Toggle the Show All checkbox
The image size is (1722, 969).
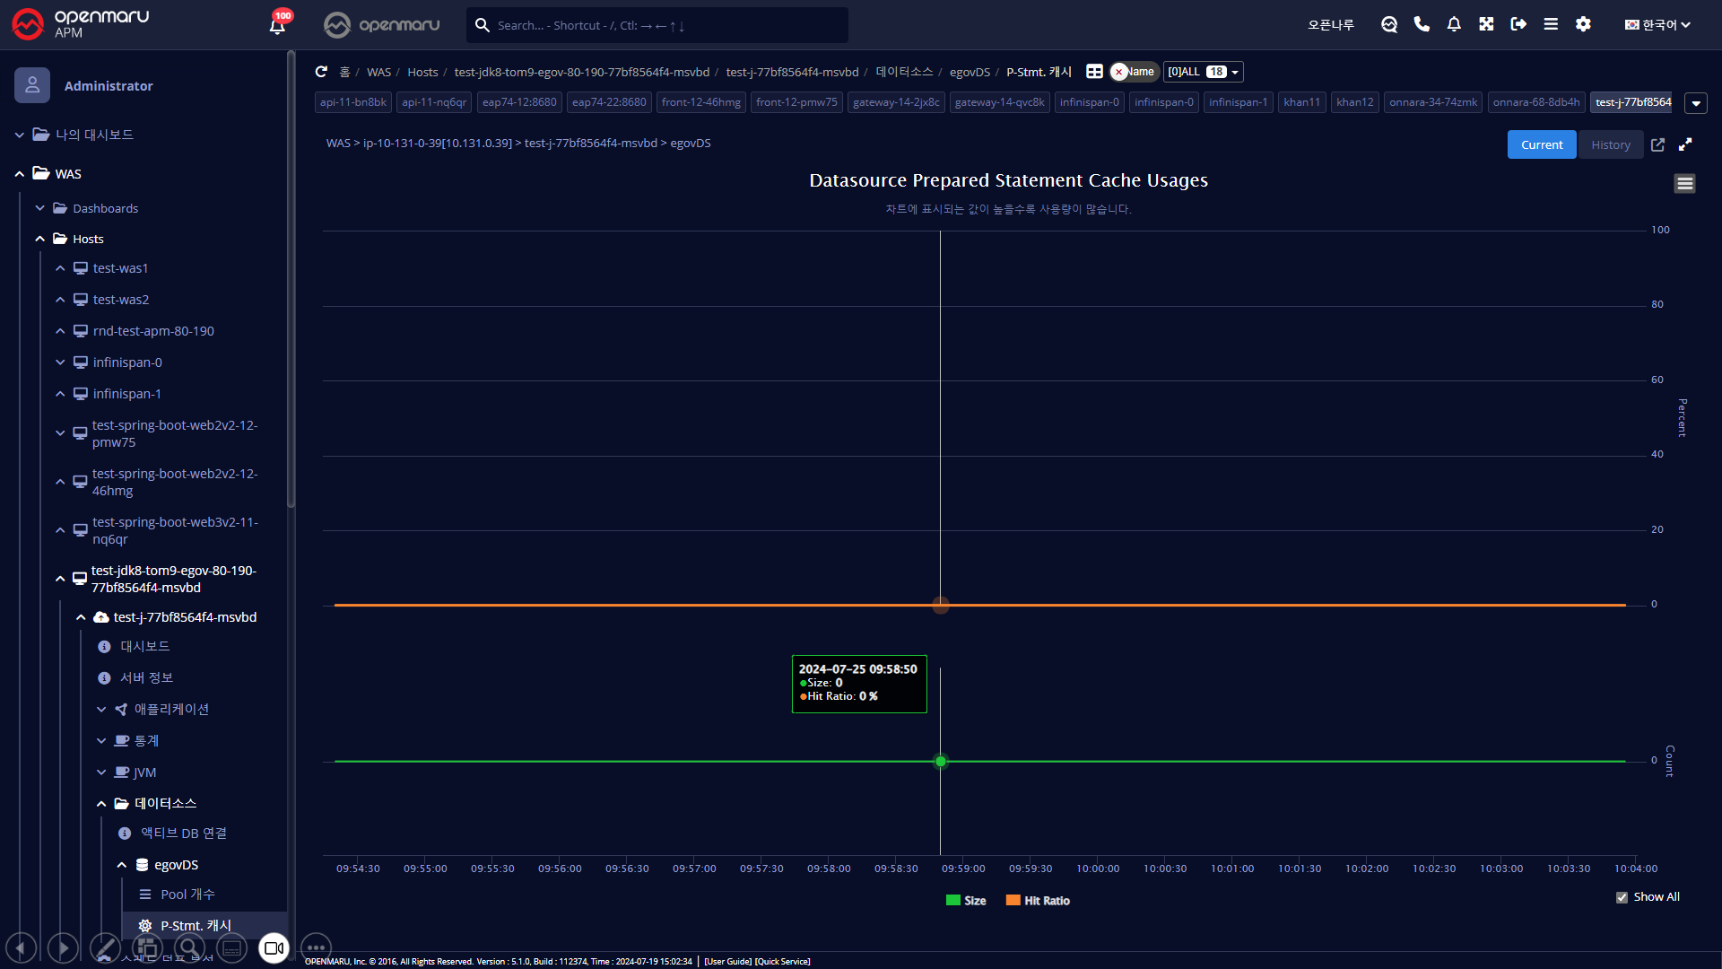pos(1622,897)
